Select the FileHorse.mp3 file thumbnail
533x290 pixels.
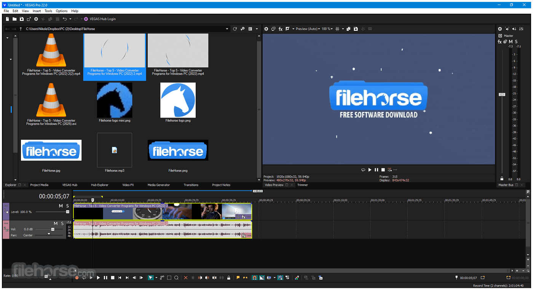[x=115, y=150]
